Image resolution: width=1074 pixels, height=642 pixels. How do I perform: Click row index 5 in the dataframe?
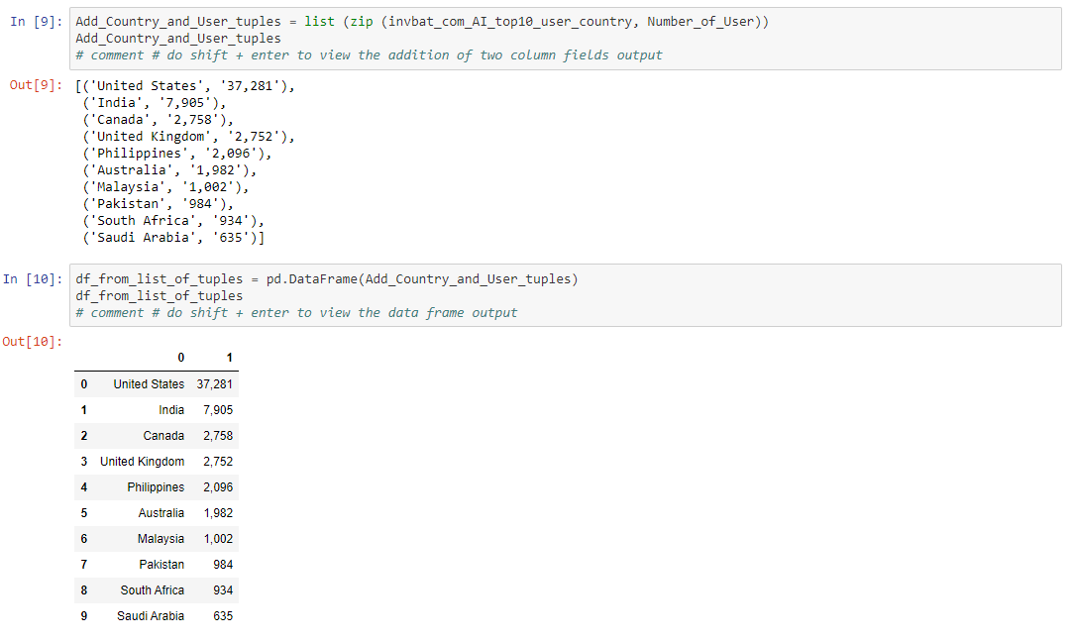tap(83, 513)
